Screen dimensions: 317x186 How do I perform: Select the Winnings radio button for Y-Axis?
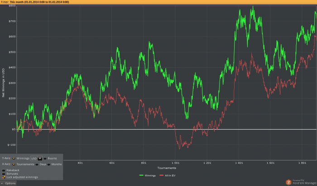click(14, 158)
